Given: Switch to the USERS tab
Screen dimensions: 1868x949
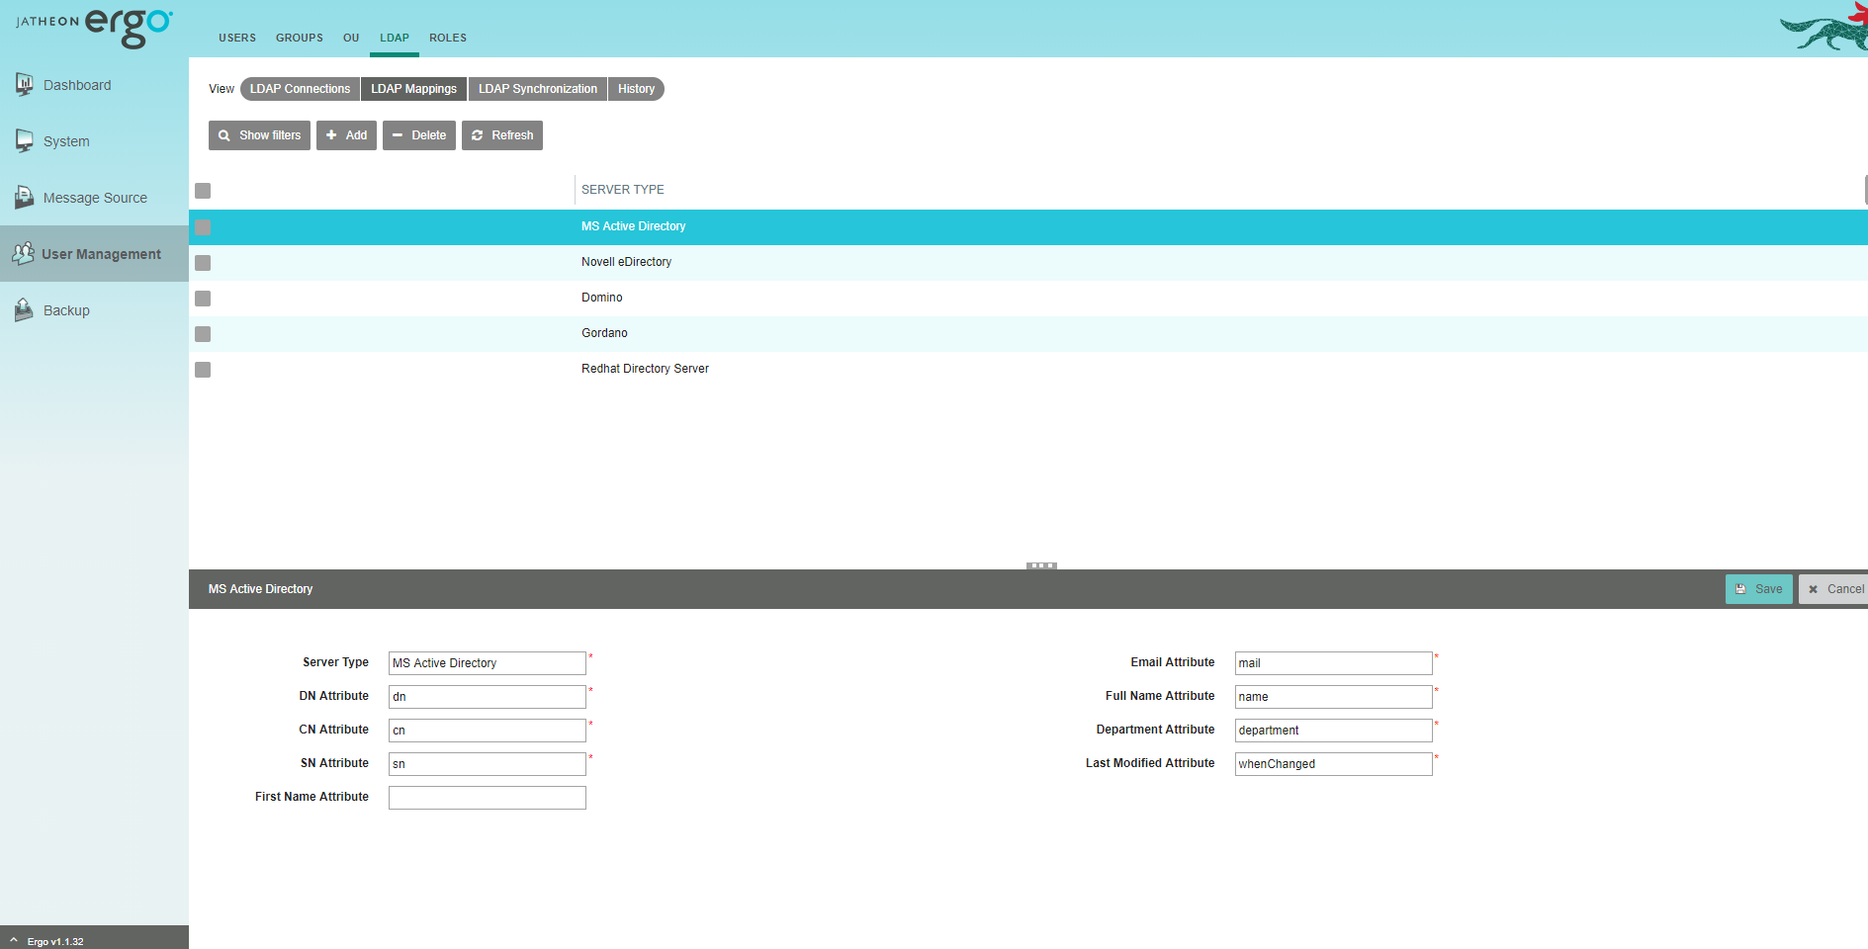Looking at the screenshot, I should point(237,38).
